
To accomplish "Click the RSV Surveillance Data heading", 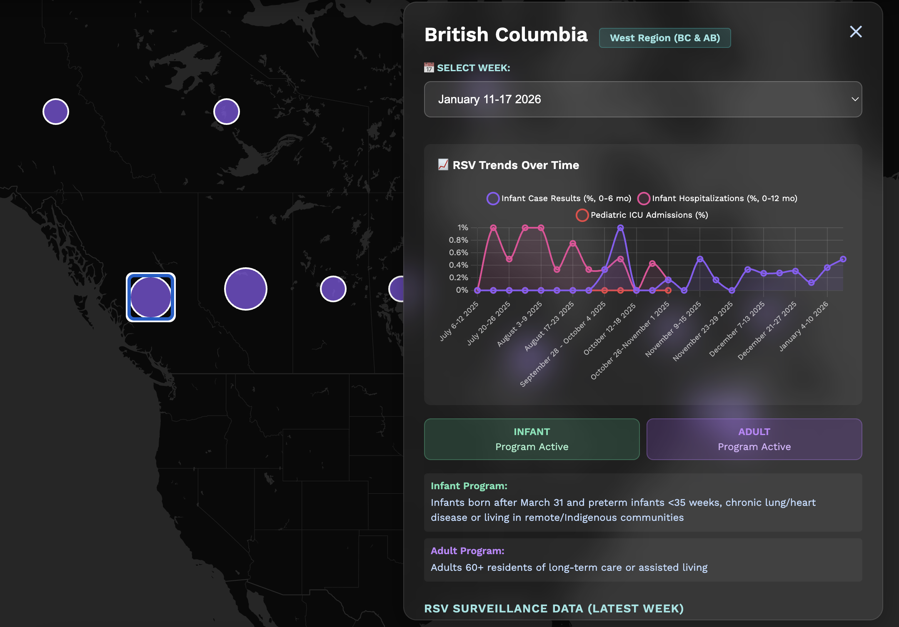I will 554,609.
